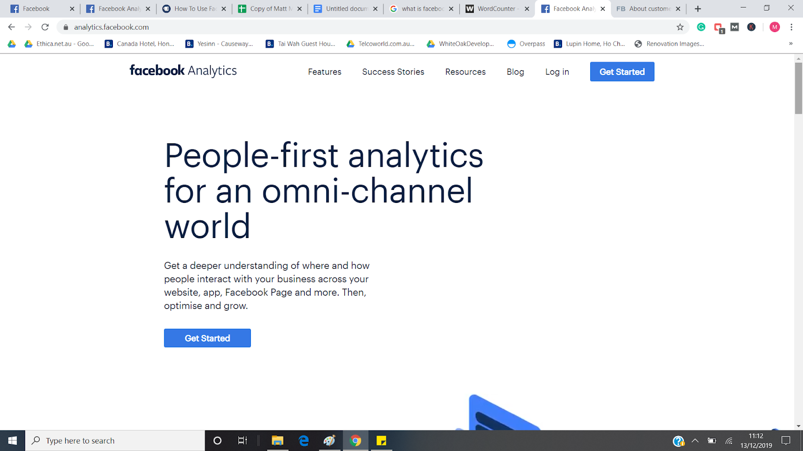Click the address bar URL

click(111, 27)
